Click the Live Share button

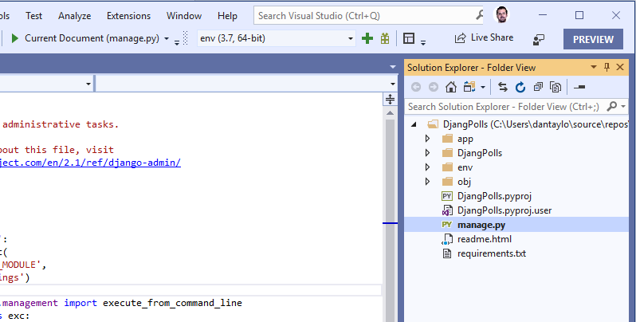485,37
